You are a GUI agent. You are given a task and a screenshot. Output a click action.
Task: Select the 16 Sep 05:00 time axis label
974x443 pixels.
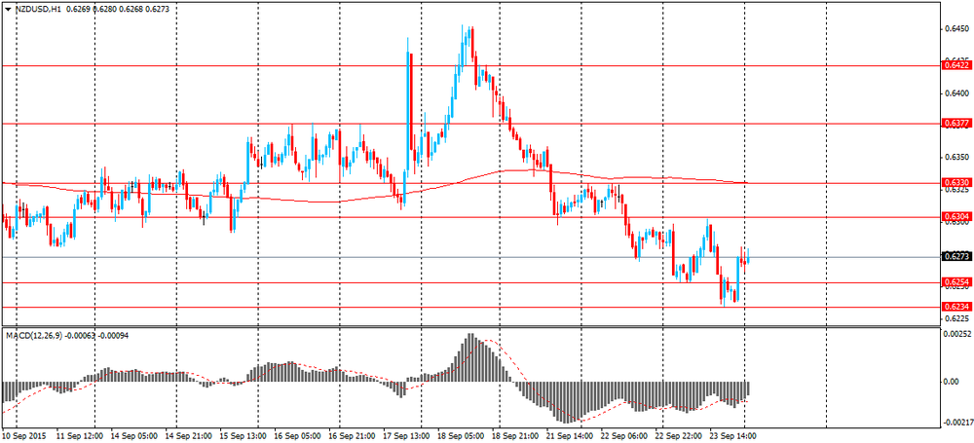pos(299,436)
